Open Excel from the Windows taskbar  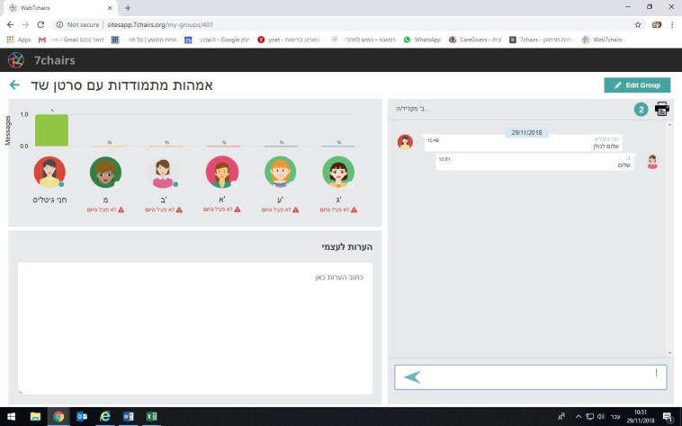pos(152,417)
